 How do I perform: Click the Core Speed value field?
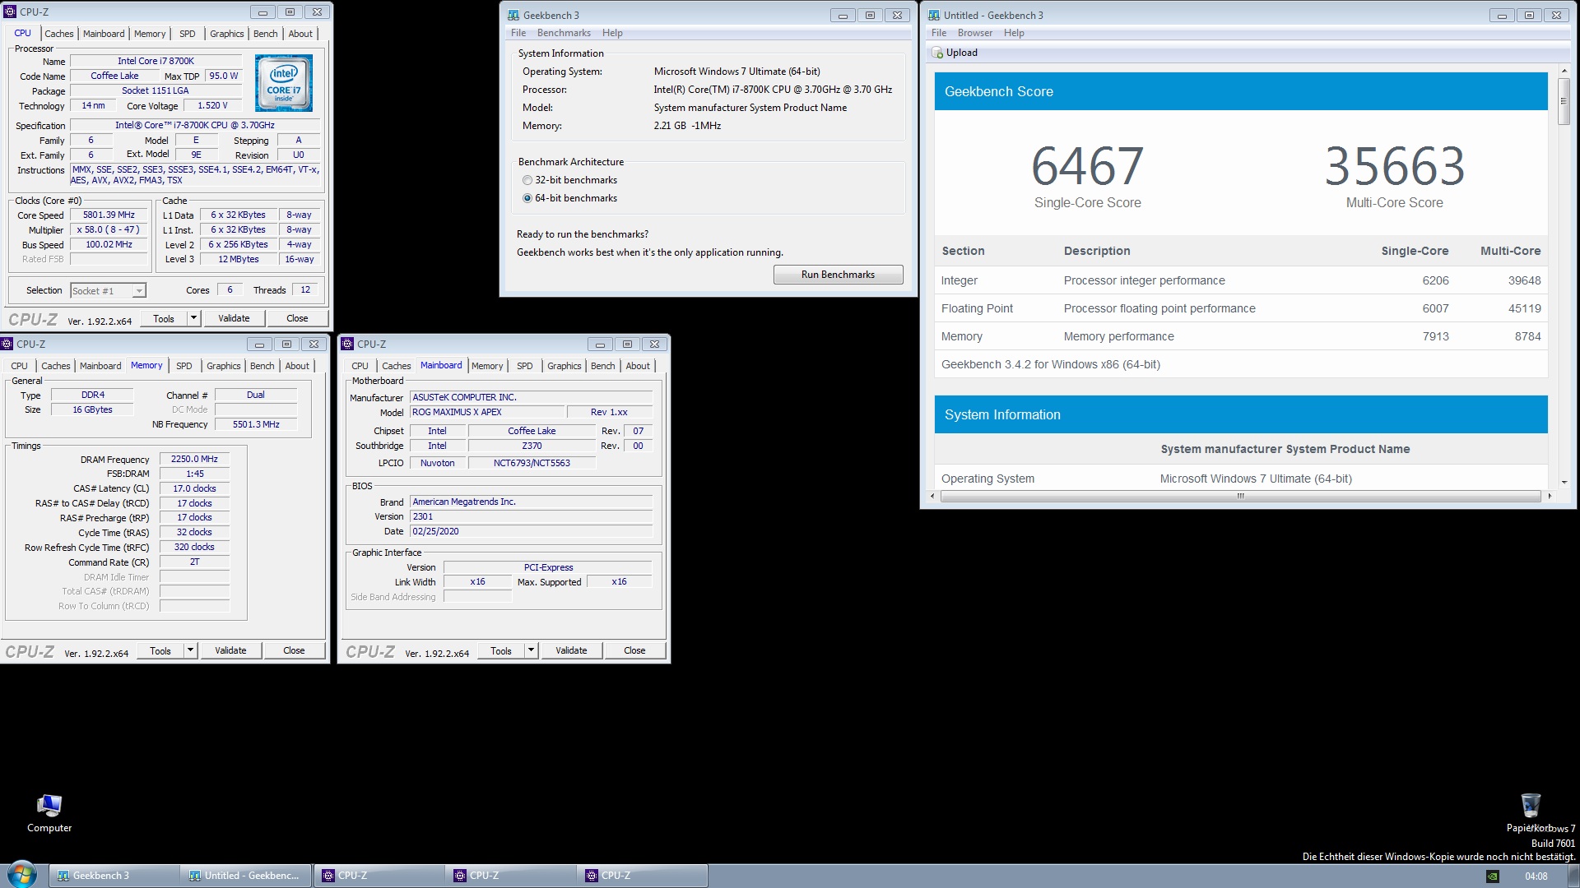pyautogui.click(x=109, y=215)
